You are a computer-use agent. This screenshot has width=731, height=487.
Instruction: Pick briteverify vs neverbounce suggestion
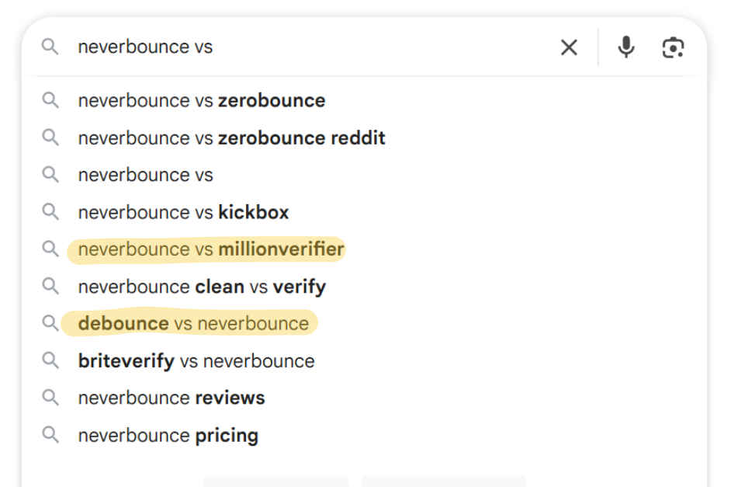click(x=196, y=360)
